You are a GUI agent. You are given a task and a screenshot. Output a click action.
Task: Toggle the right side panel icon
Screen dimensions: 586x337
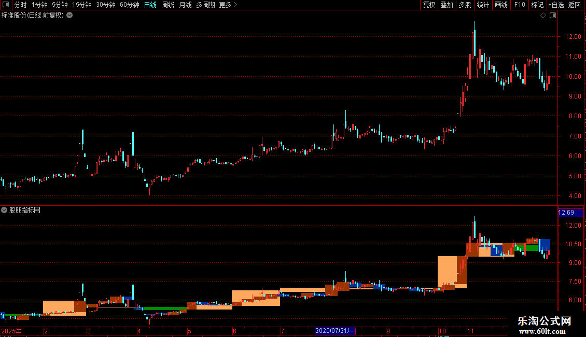pos(553,16)
